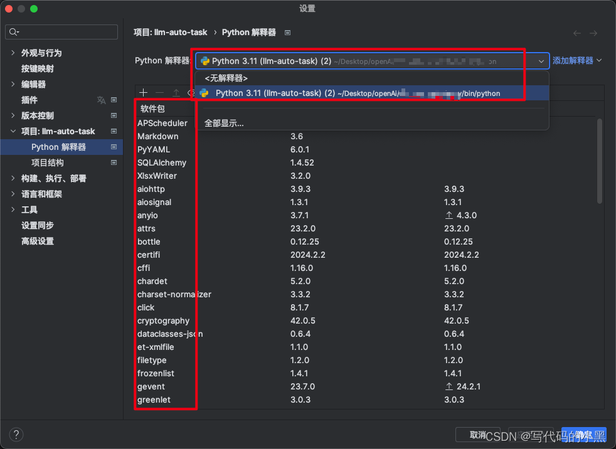Open 项目结构 settings page
The height and width of the screenshot is (449, 616).
[x=47, y=162]
